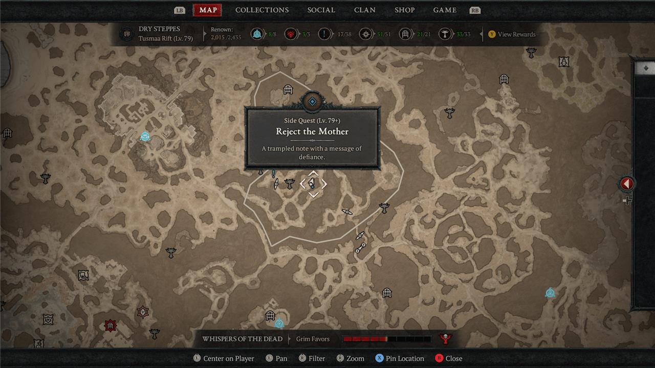Click the red Whispers of the Dead tree icon
The width and height of the screenshot is (655, 368).
point(445,339)
